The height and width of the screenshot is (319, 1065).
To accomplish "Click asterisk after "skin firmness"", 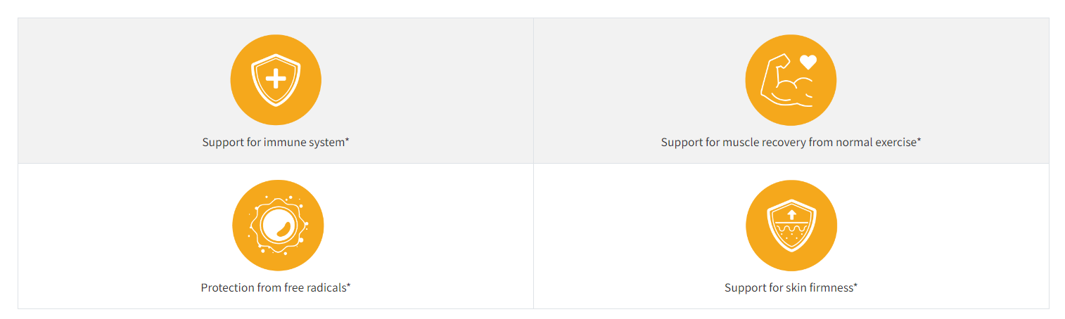I will [855, 286].
